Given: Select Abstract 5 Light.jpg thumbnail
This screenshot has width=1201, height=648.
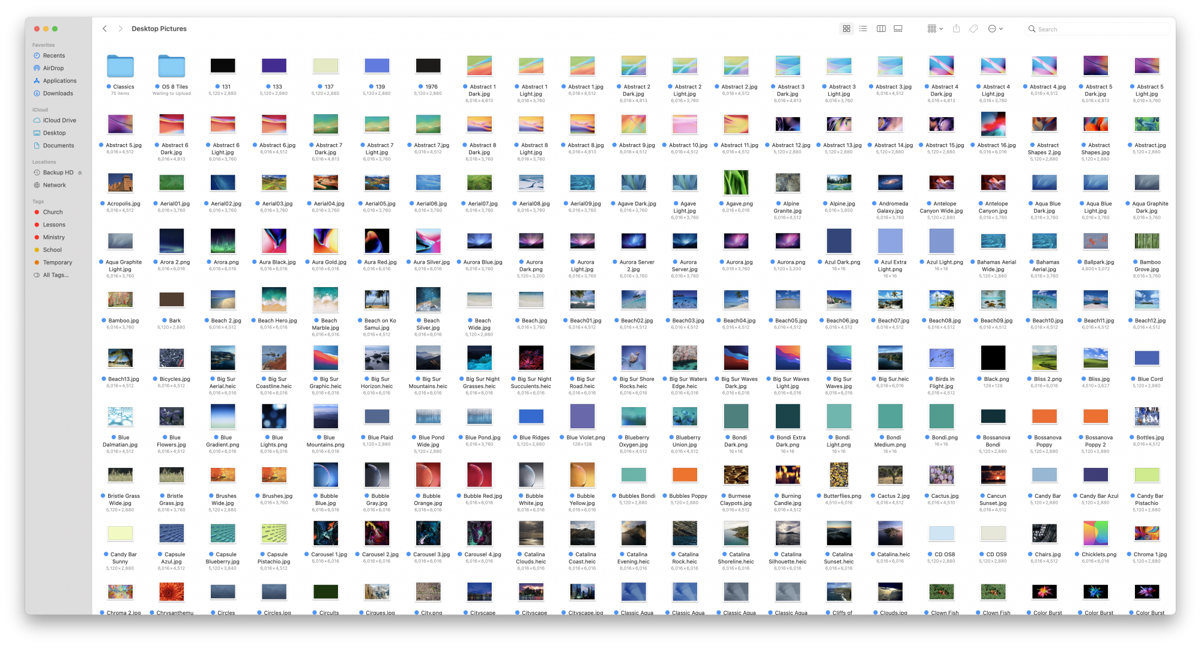Looking at the screenshot, I should [1147, 66].
